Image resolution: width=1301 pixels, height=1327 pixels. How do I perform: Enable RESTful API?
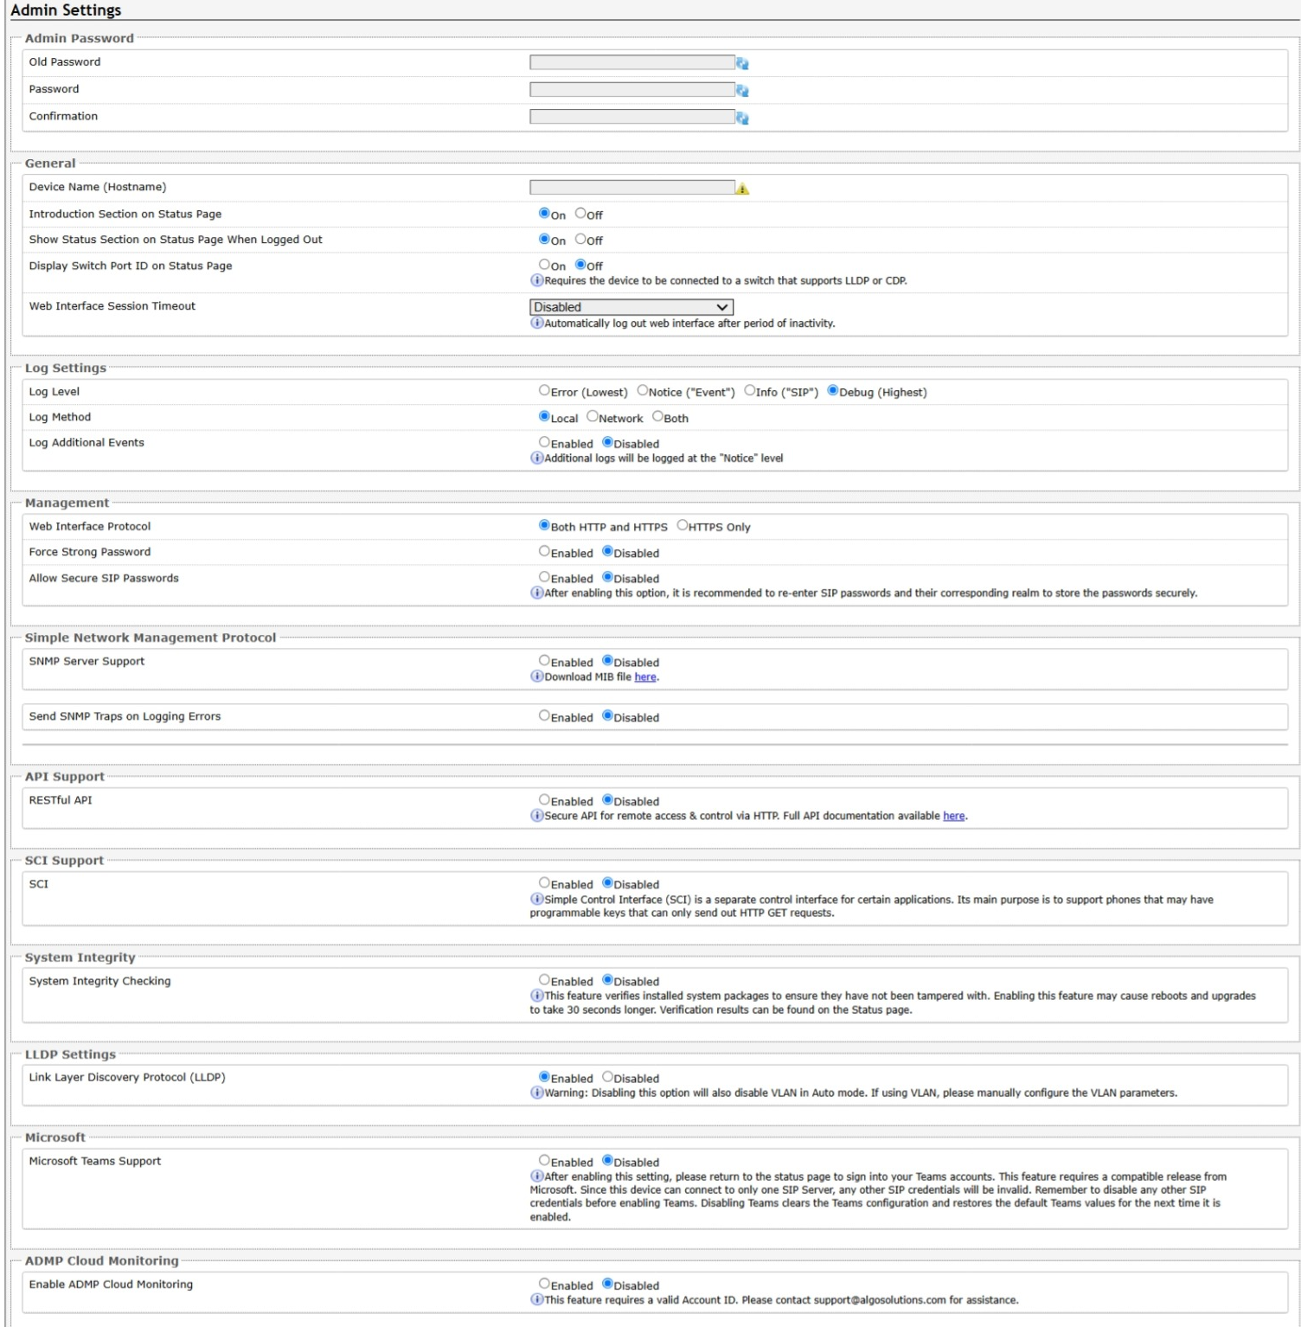[544, 800]
